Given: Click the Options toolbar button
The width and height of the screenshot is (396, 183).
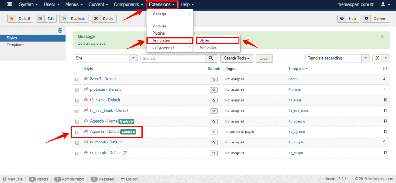Looking at the screenshot, I should 376,19.
